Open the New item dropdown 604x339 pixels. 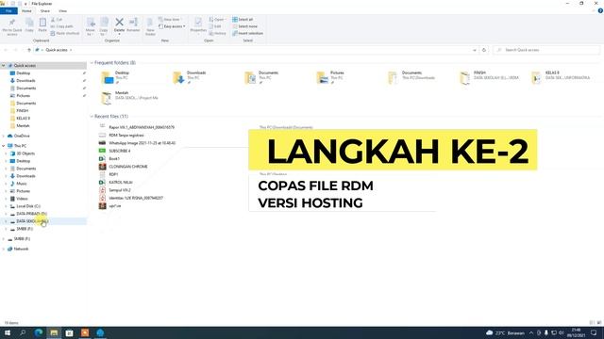(x=170, y=20)
